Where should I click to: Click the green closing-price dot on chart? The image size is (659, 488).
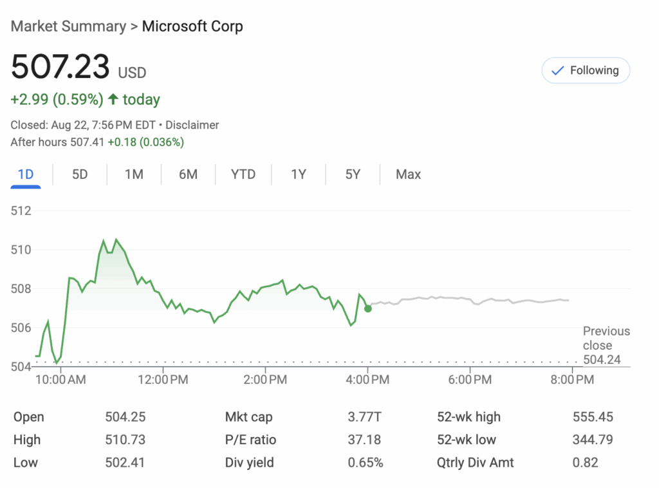pyautogui.click(x=367, y=309)
